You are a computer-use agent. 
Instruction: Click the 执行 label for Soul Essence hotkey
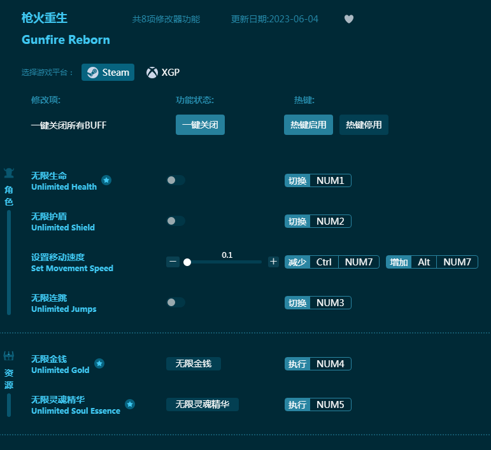pos(297,404)
